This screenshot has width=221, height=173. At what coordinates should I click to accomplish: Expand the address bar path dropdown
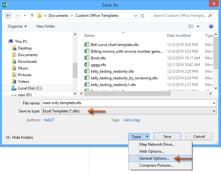click(x=135, y=16)
